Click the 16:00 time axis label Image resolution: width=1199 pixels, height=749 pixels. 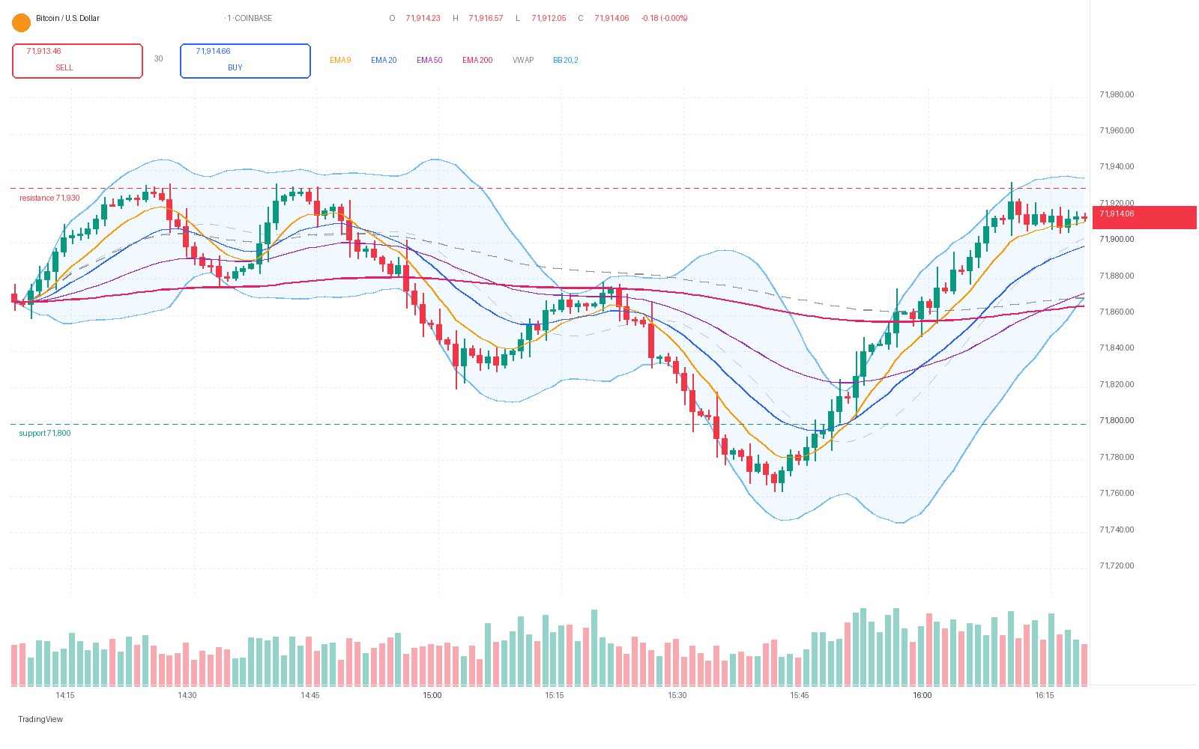tap(922, 695)
